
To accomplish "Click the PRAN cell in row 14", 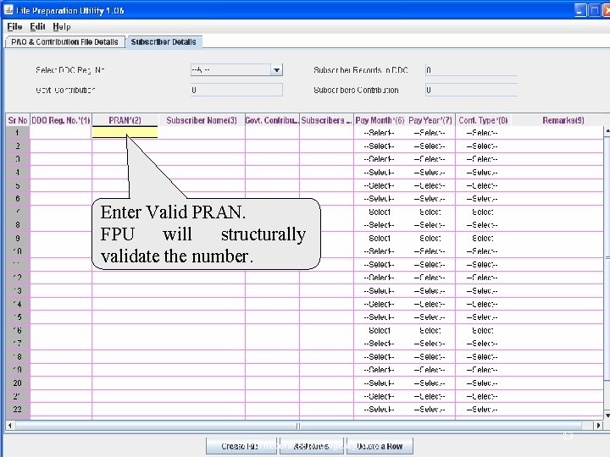I will point(125,304).
